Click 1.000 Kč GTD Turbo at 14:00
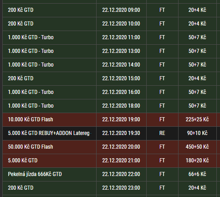The image size is (220, 197). click(x=110, y=65)
